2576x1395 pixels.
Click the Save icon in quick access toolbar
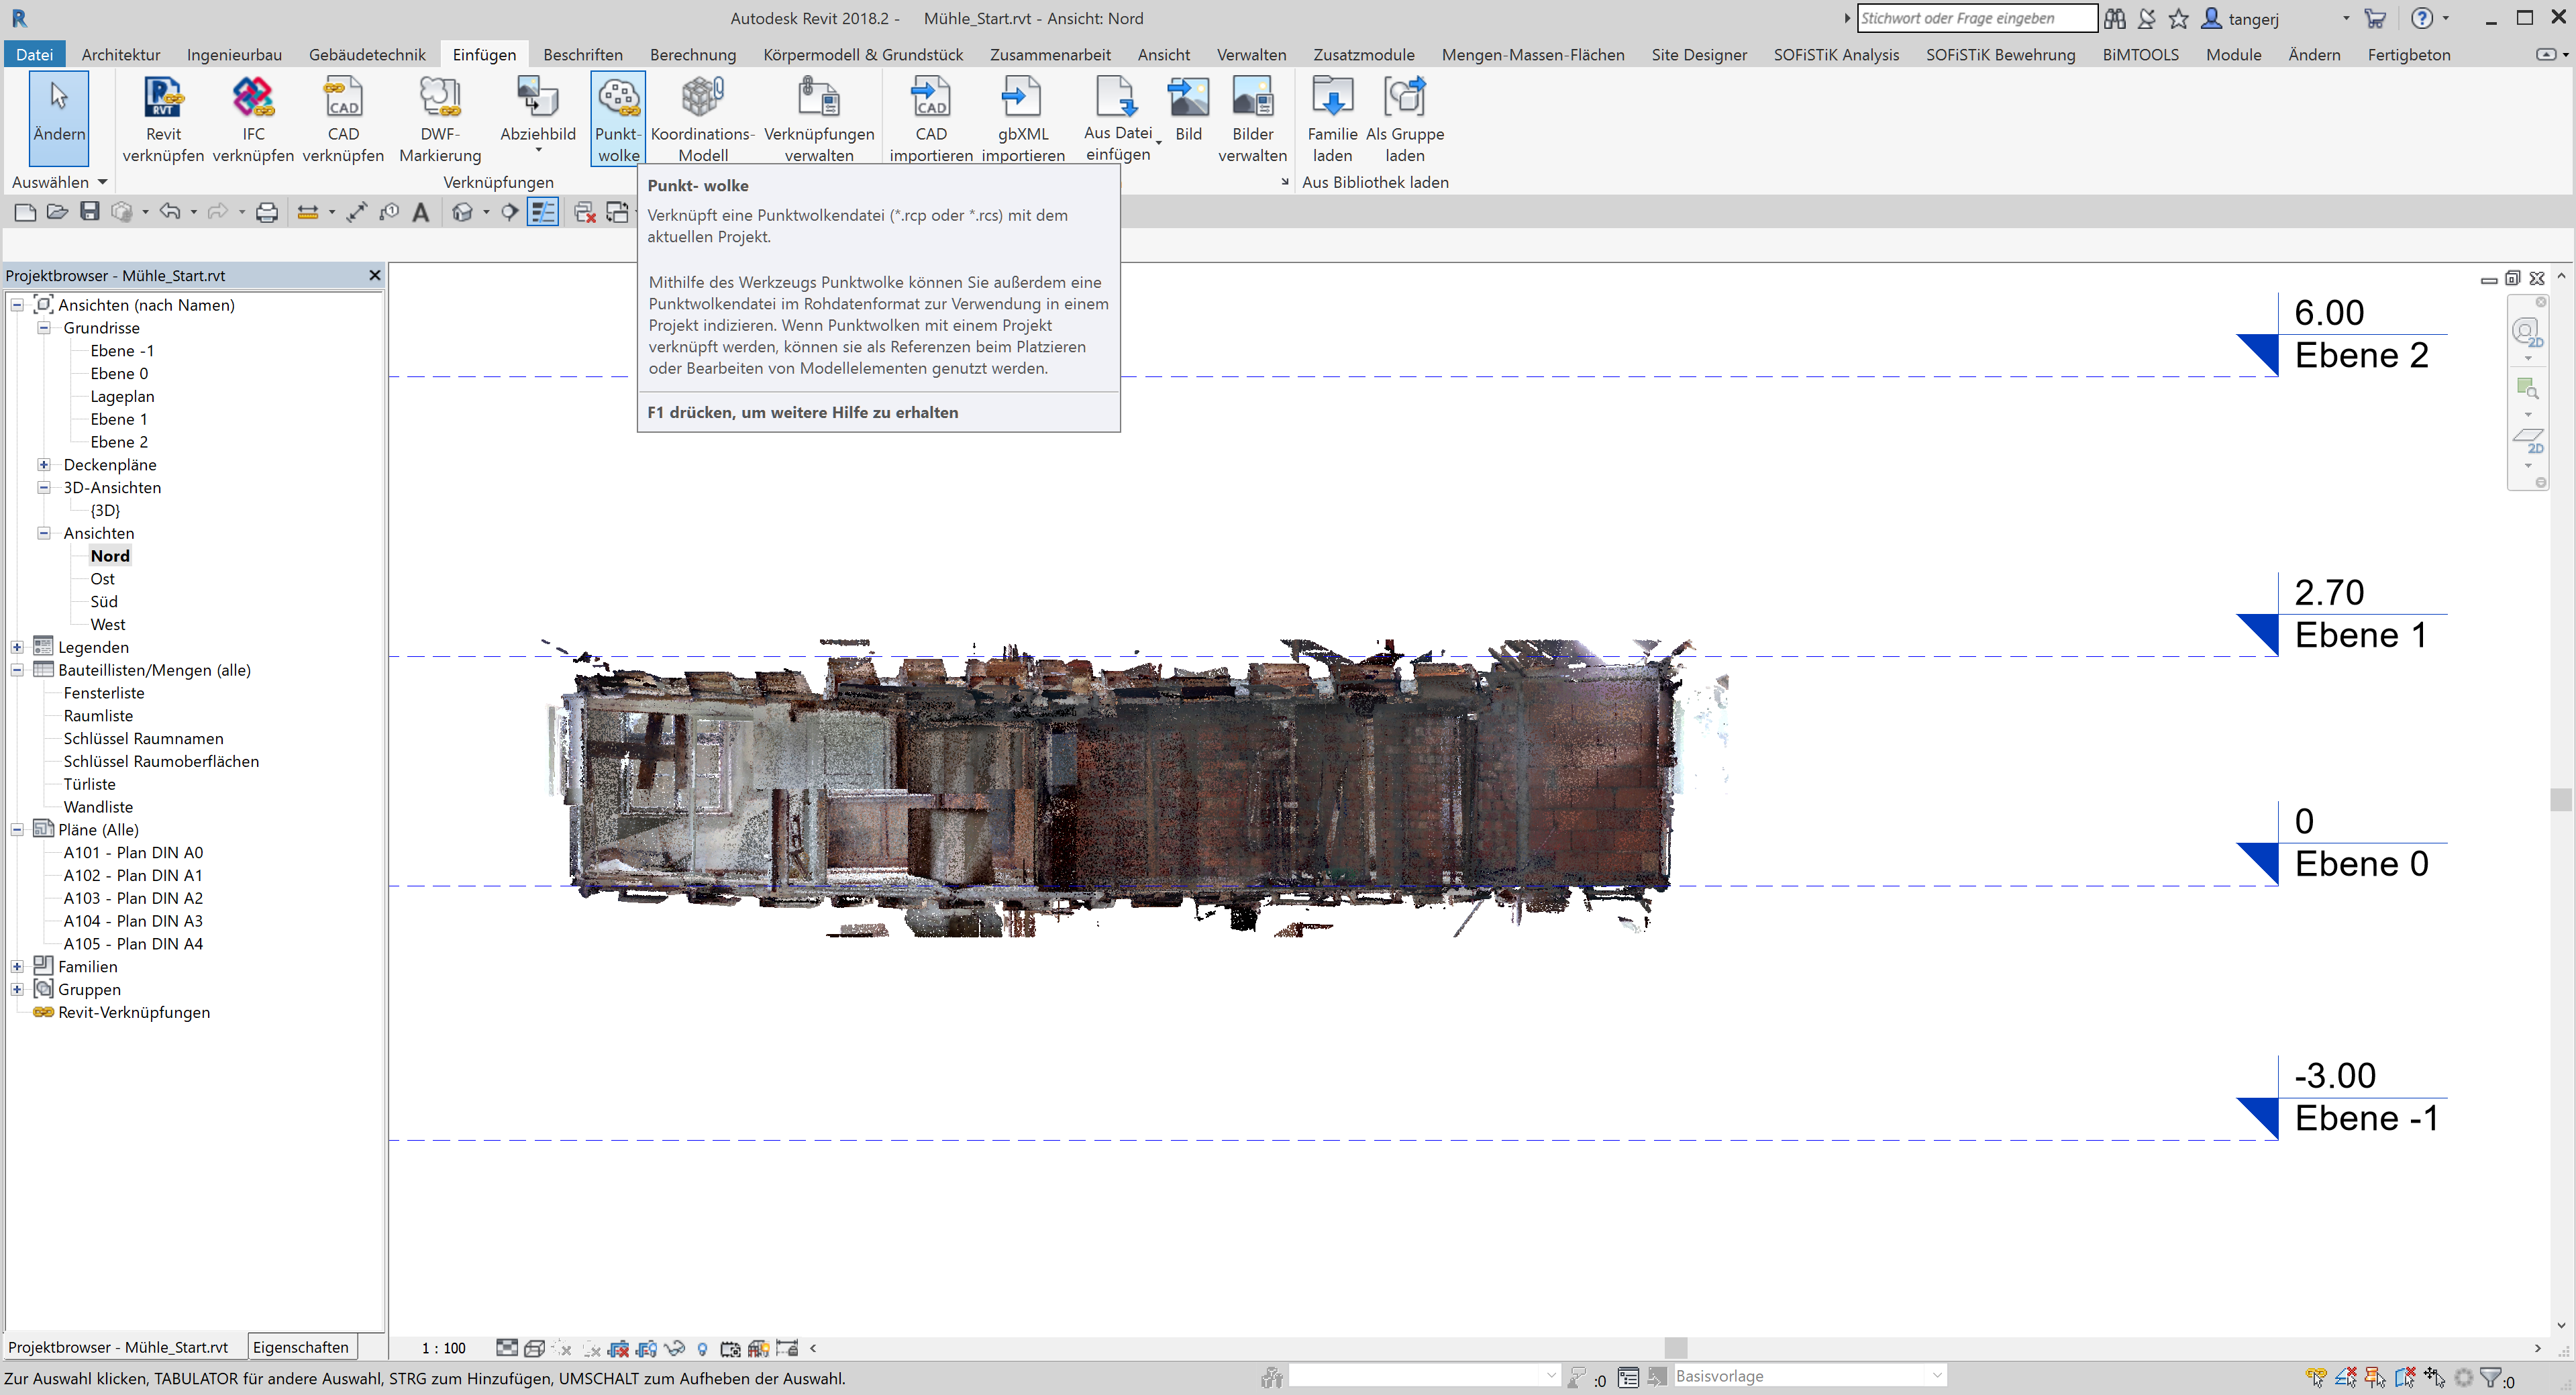click(90, 212)
